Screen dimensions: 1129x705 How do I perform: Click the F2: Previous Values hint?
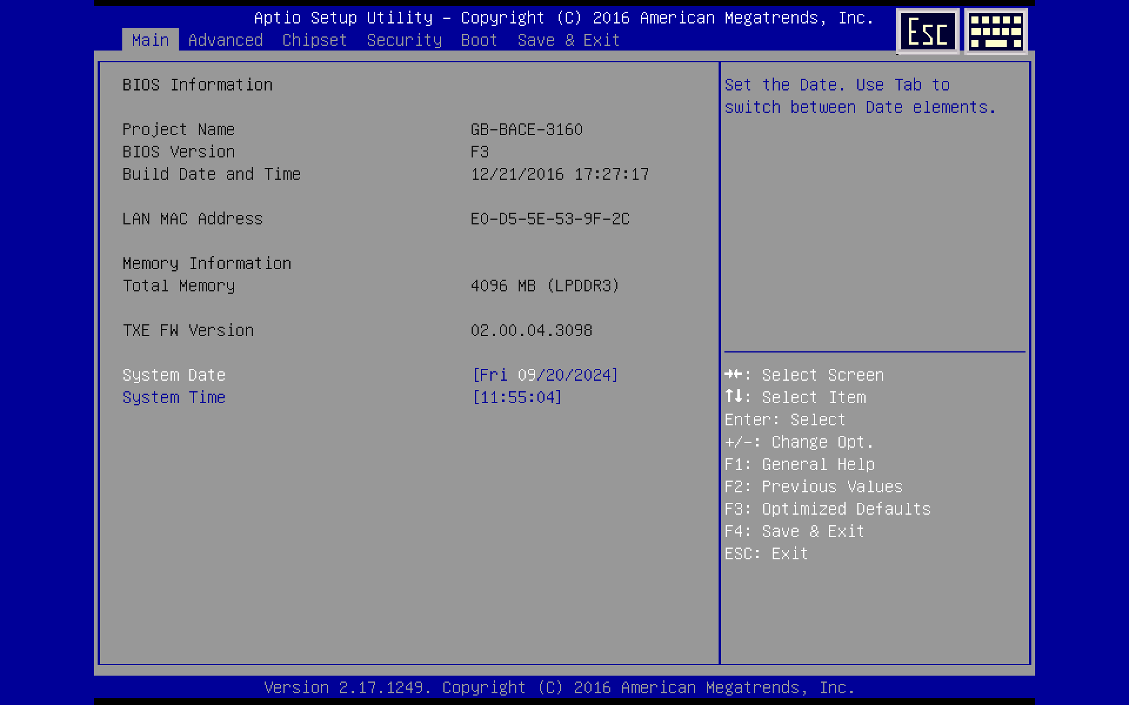pyautogui.click(x=814, y=486)
